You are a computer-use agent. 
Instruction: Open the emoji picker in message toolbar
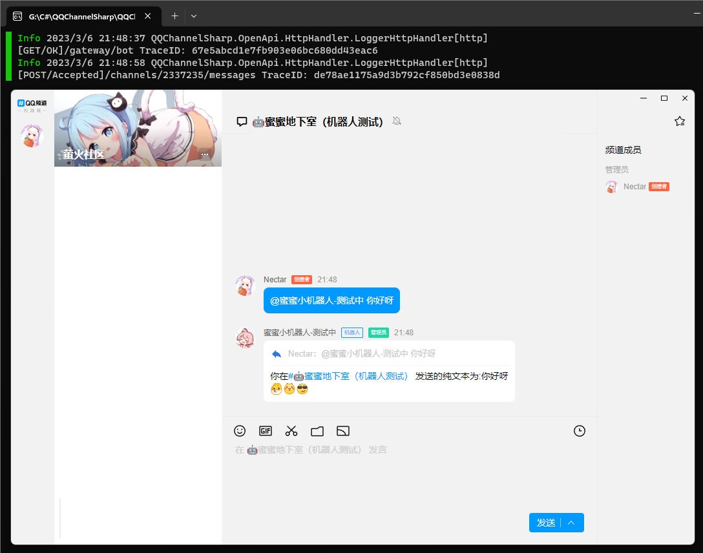pyautogui.click(x=240, y=431)
